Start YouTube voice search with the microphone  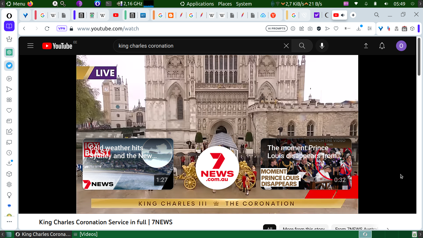322,46
